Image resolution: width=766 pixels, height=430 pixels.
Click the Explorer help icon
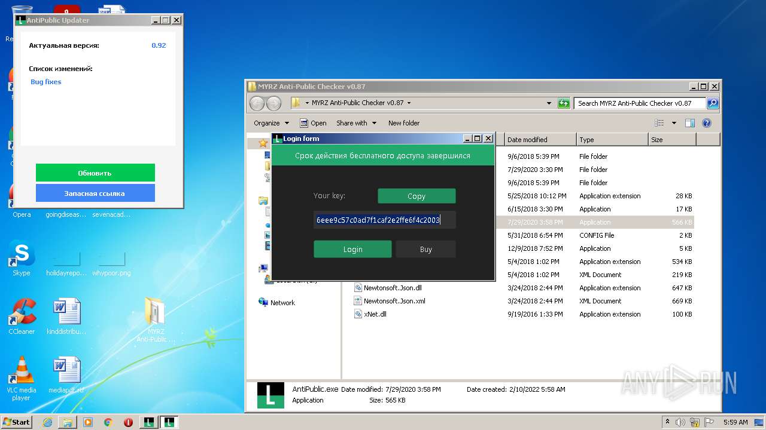coord(707,123)
